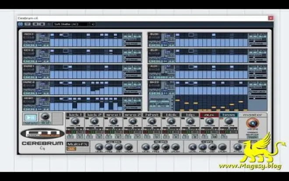The height and width of the screenshot is (181, 289).
Task: Select the blip mixer tab
Action: (x=190, y=115)
